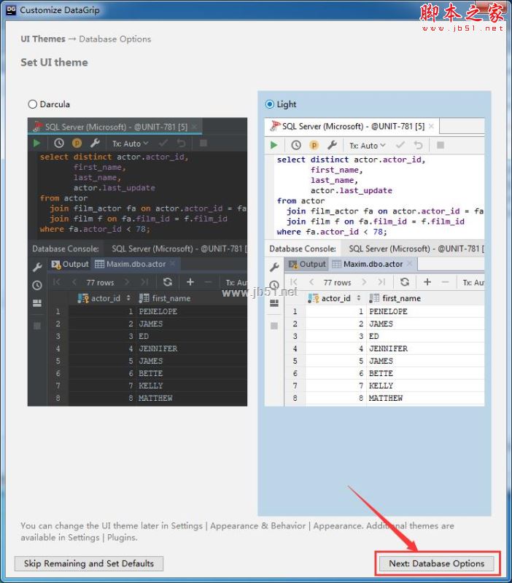
Task: Click toolbar history clock icon in Light preview
Action: coord(296,145)
